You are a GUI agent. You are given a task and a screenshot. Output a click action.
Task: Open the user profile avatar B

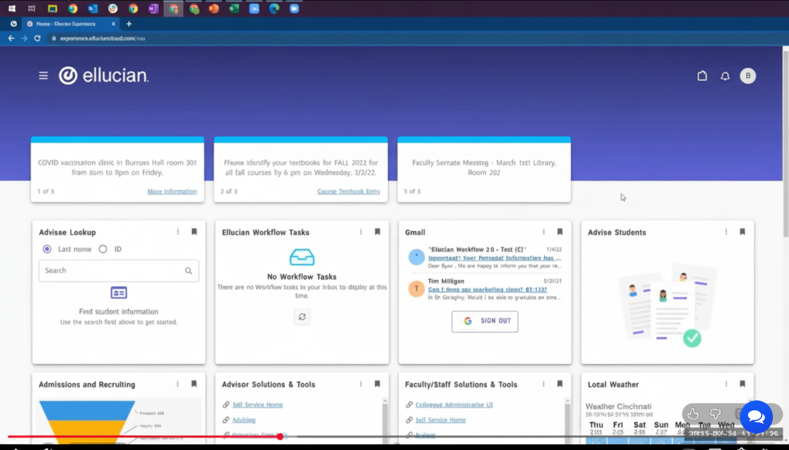(748, 76)
